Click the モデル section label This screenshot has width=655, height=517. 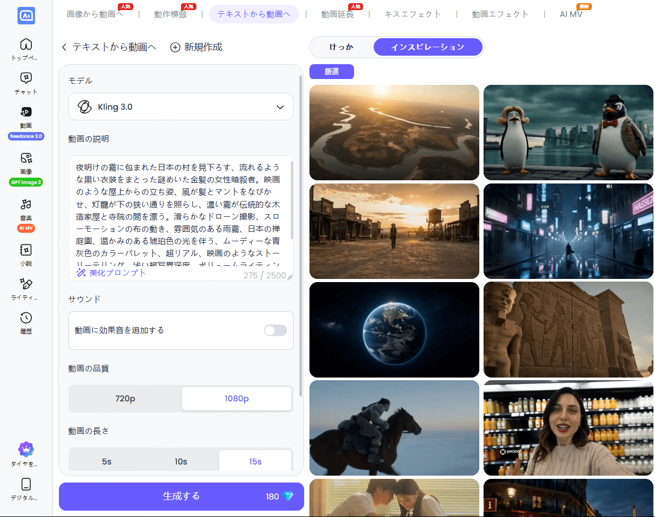tap(81, 81)
